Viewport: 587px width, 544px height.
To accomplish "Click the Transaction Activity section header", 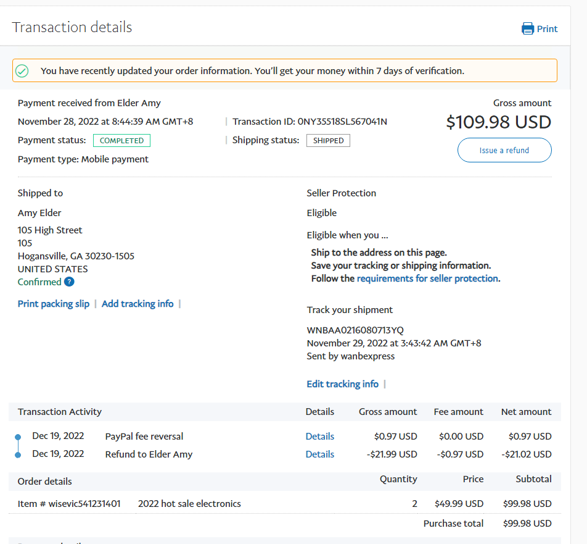I will [60, 412].
